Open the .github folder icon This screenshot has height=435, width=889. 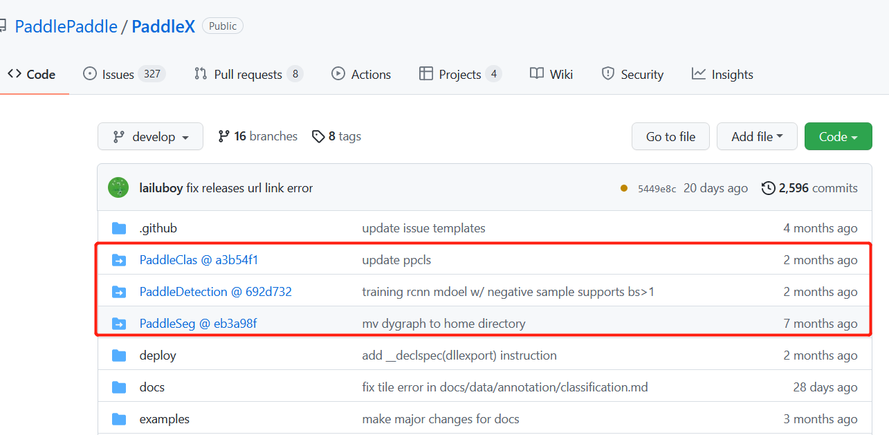tap(119, 228)
